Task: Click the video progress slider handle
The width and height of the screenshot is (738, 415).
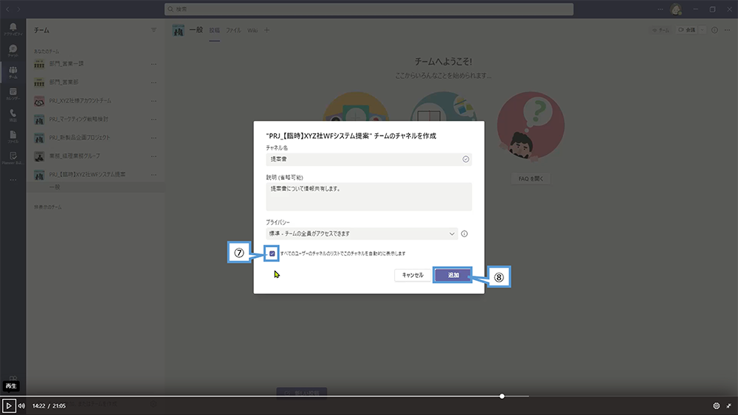Action: pyautogui.click(x=502, y=396)
